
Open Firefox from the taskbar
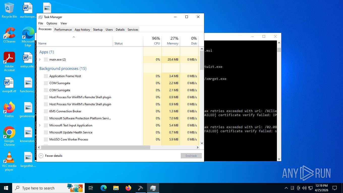click(x=128, y=188)
